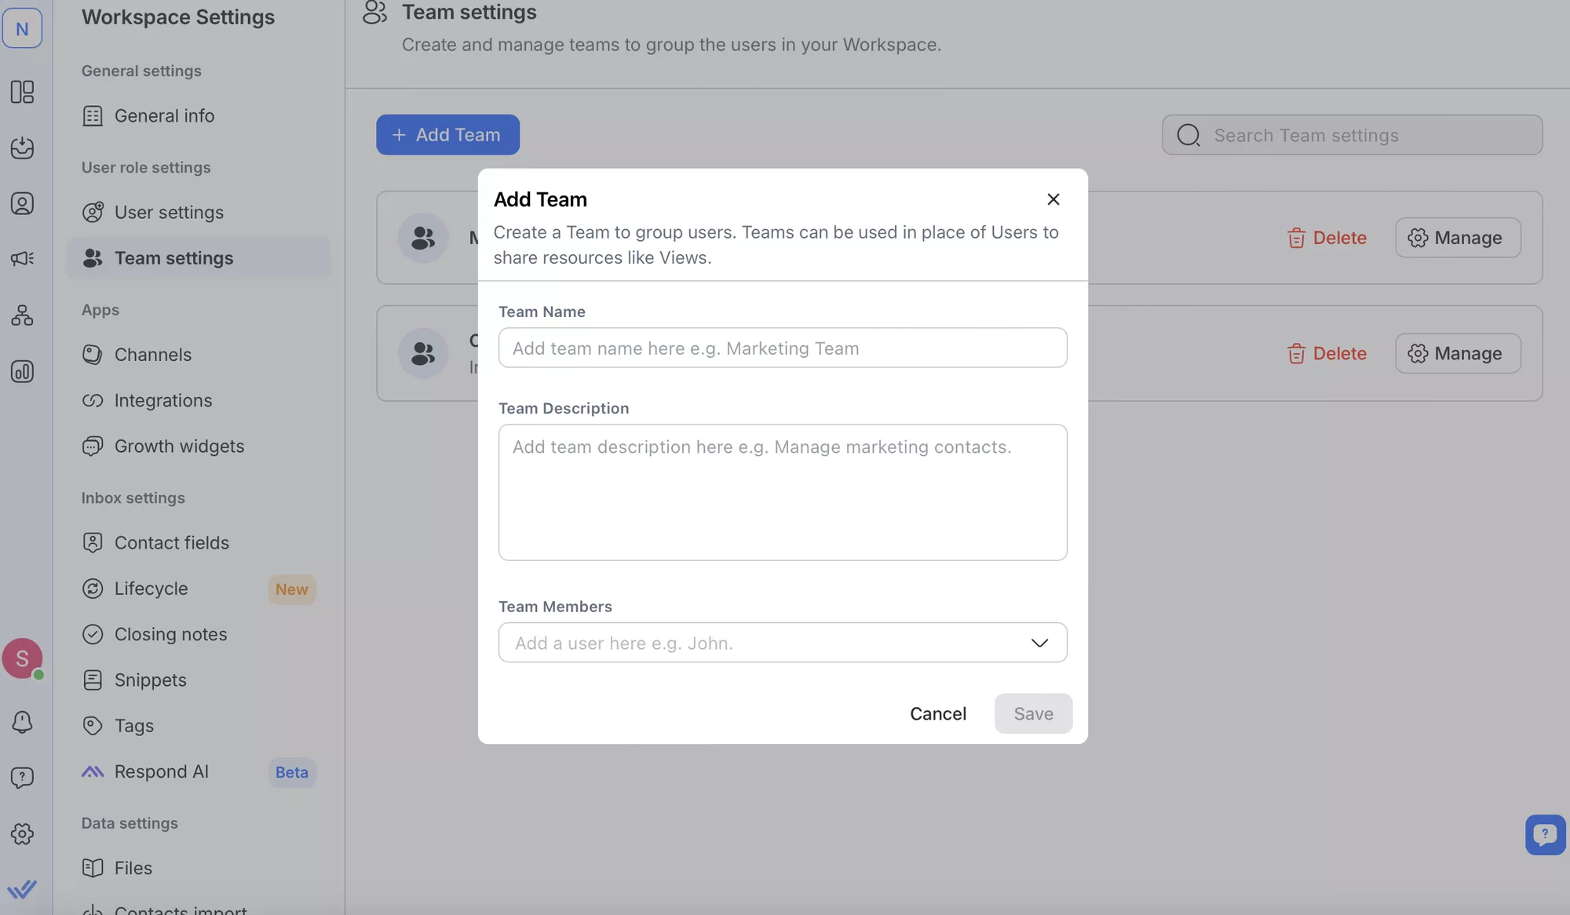Click Cancel in Add Team dialog

point(937,713)
